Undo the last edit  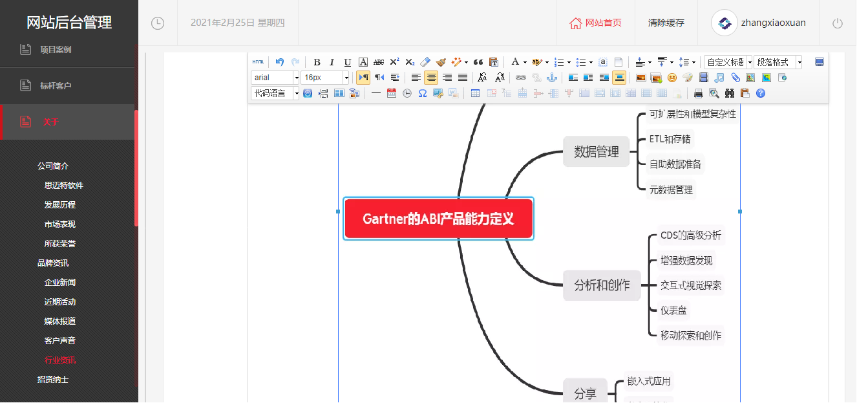coord(280,62)
